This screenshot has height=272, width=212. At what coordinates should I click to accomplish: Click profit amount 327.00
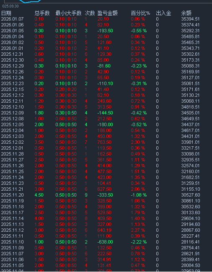coord(104,225)
